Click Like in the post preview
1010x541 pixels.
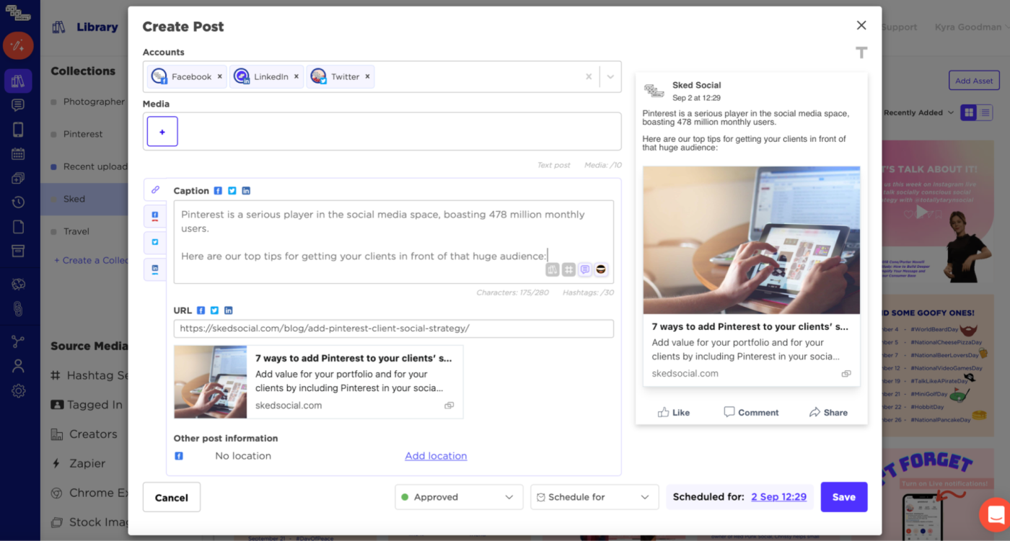point(674,413)
